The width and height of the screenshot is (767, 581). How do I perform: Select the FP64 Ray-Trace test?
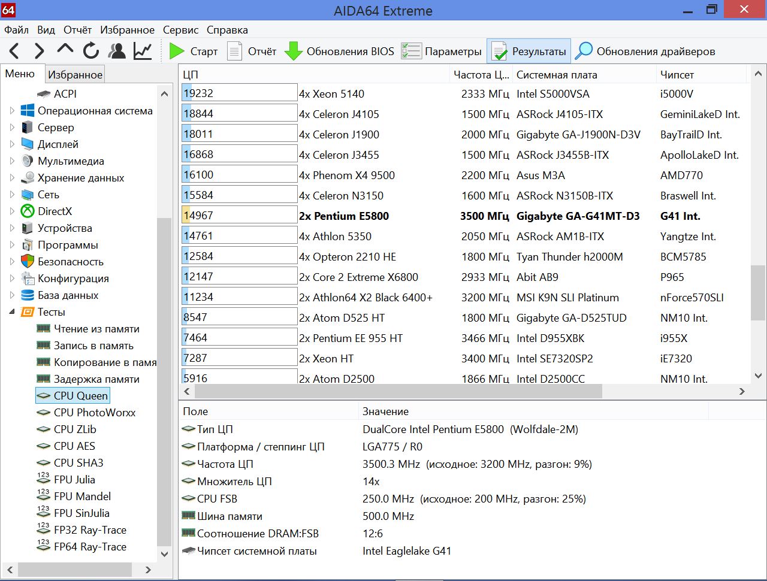(90, 547)
